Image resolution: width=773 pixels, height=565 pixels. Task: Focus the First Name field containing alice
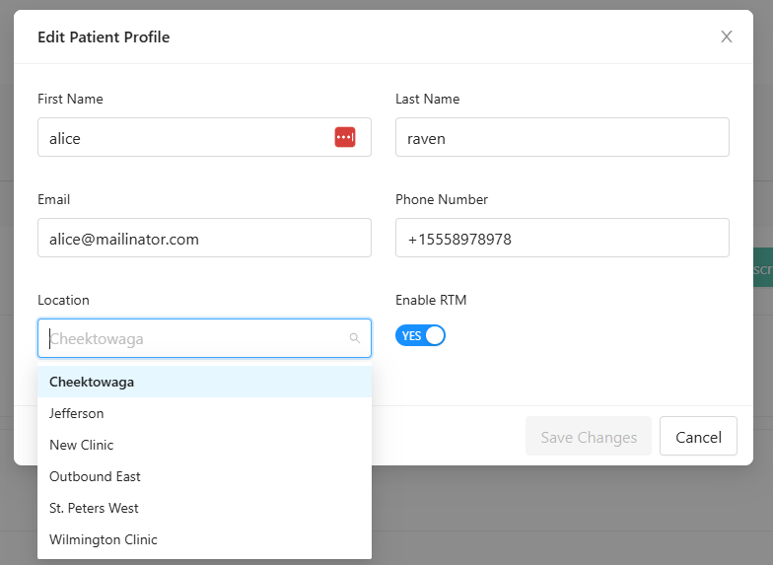(x=182, y=138)
